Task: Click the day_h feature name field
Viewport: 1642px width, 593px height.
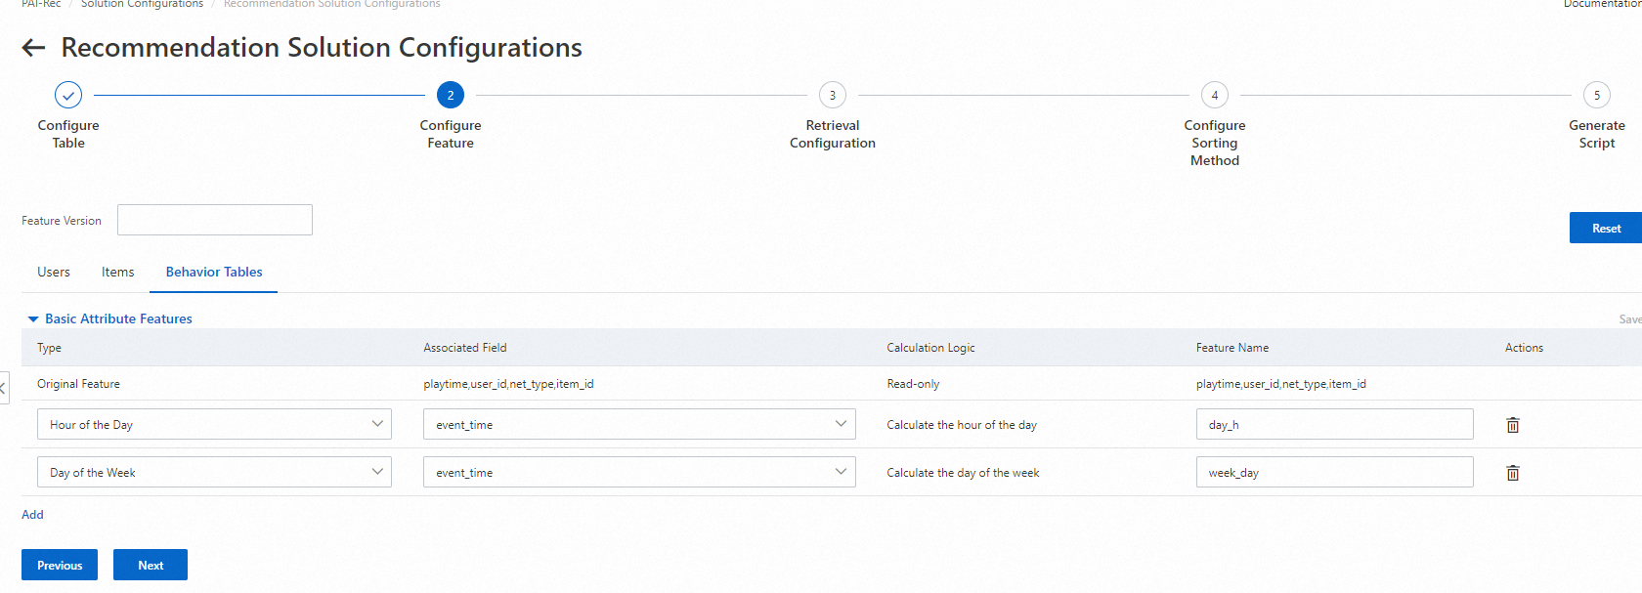Action: click(1334, 425)
